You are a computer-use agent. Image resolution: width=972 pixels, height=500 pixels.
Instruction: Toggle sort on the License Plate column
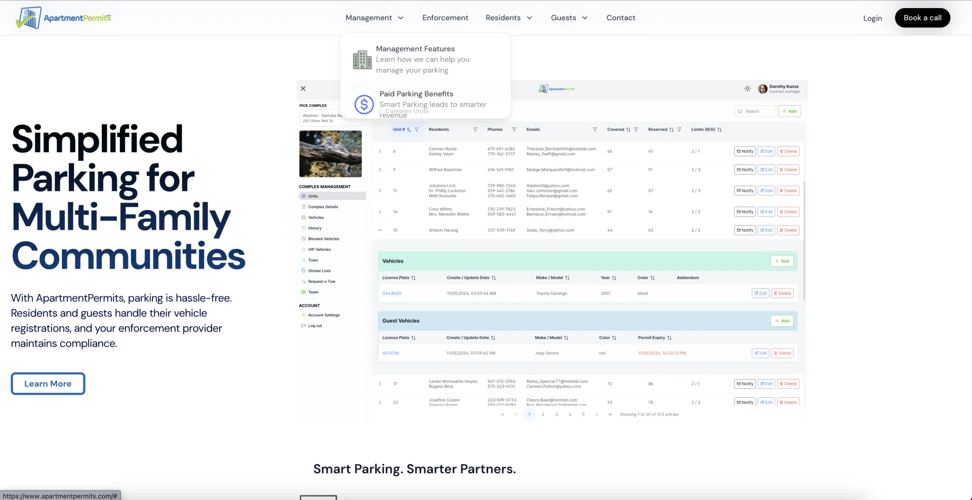(x=414, y=277)
